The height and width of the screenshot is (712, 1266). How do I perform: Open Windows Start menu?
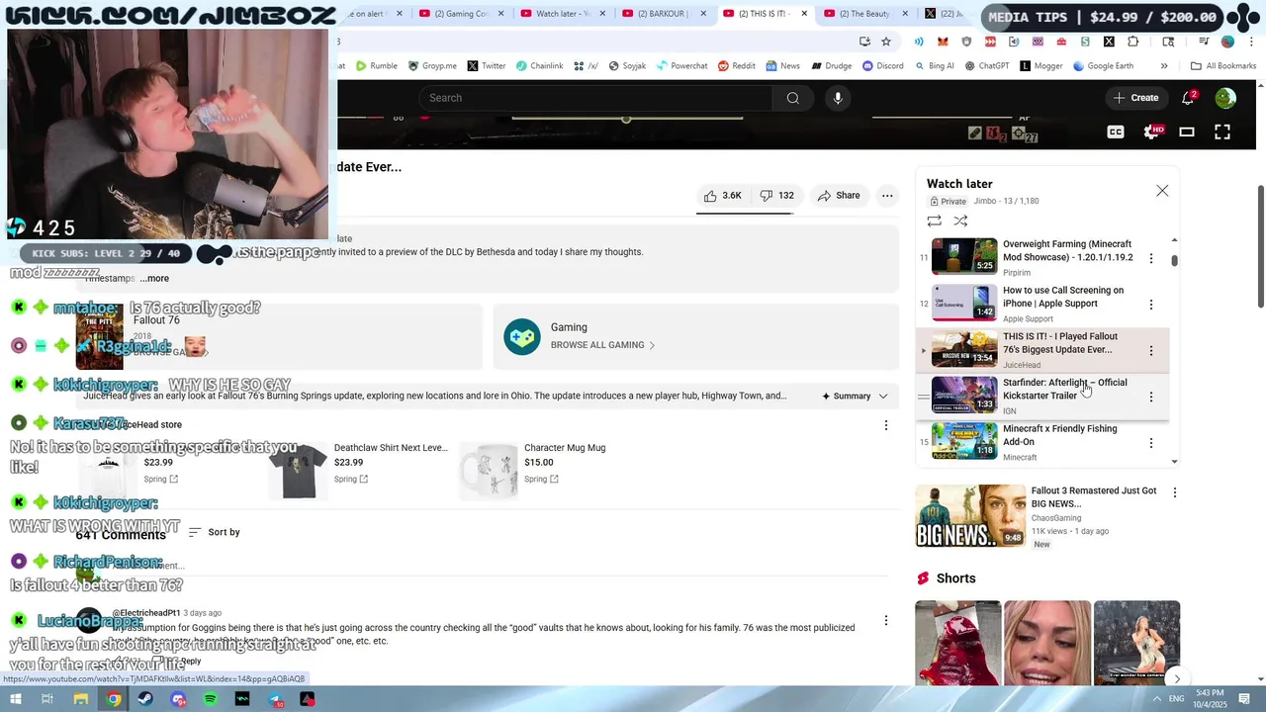point(16,699)
